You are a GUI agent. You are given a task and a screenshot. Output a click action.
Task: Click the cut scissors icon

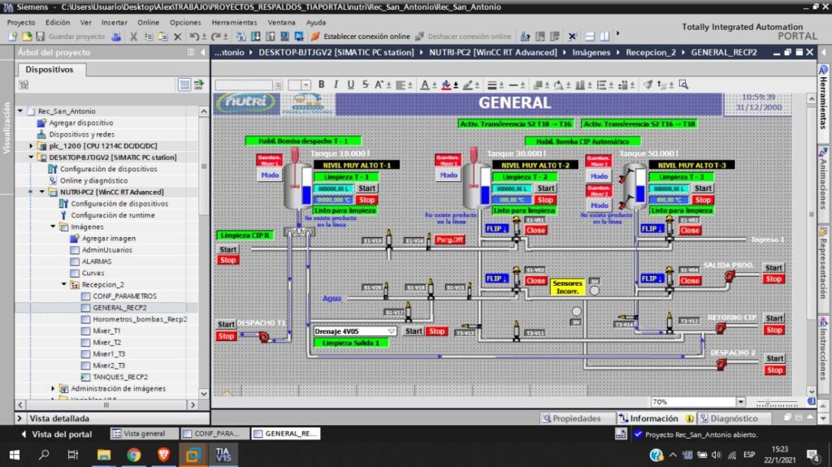(134, 37)
